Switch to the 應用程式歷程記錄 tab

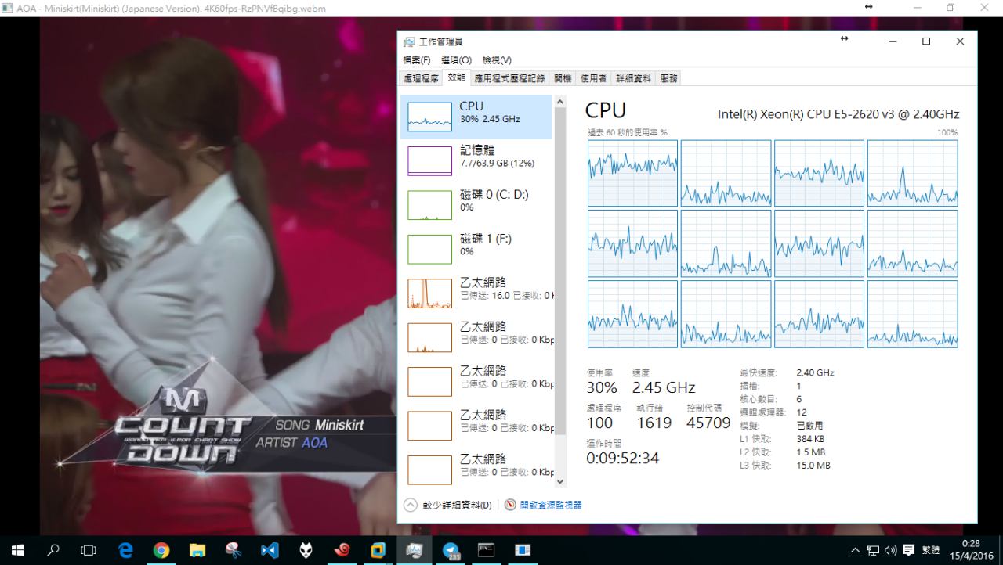click(x=509, y=78)
